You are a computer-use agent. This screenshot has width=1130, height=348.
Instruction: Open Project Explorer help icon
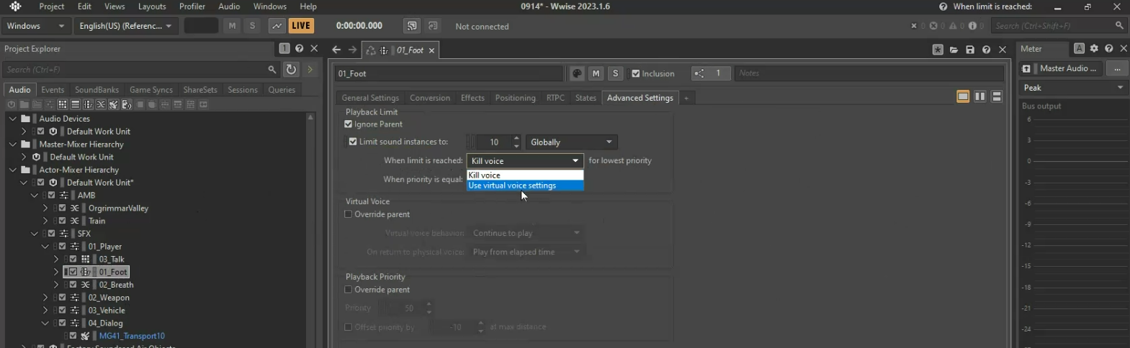coord(300,49)
